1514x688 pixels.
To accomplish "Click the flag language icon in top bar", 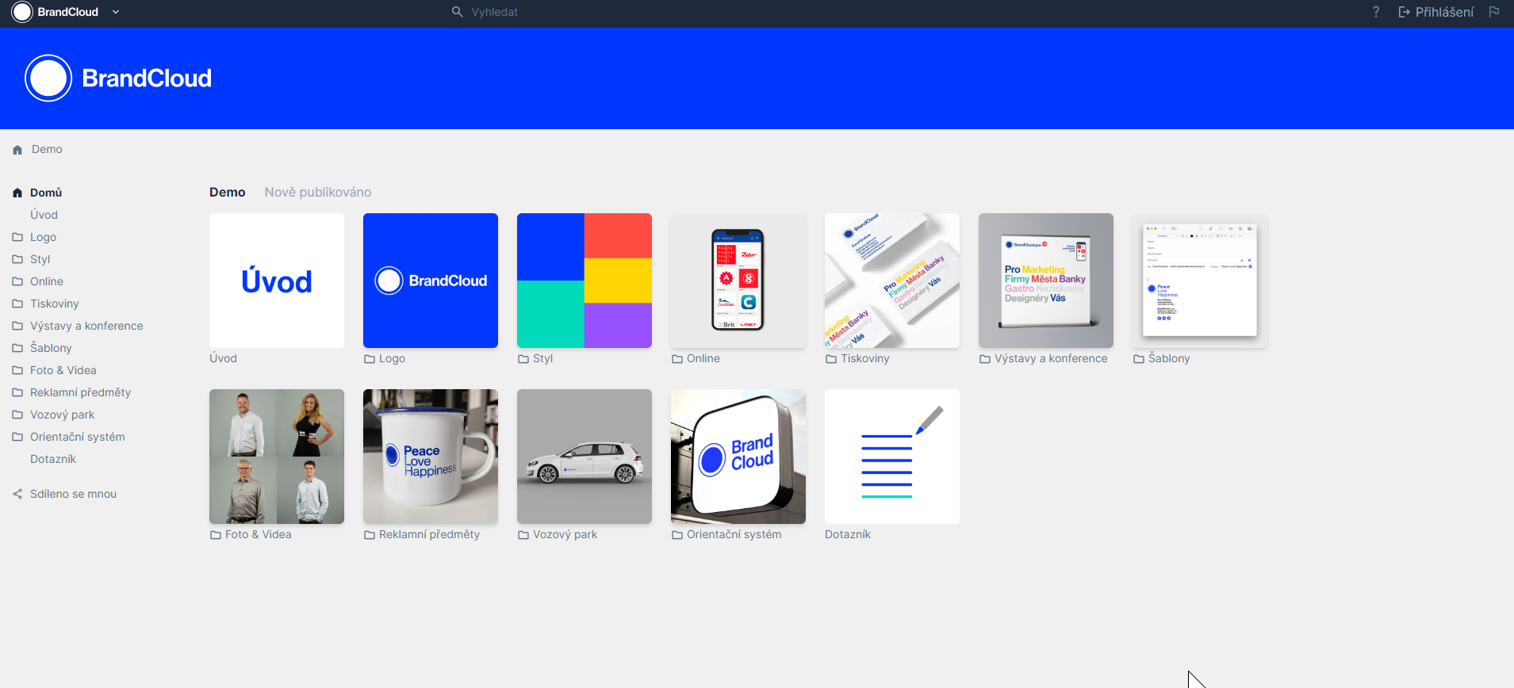I will 1494,12.
